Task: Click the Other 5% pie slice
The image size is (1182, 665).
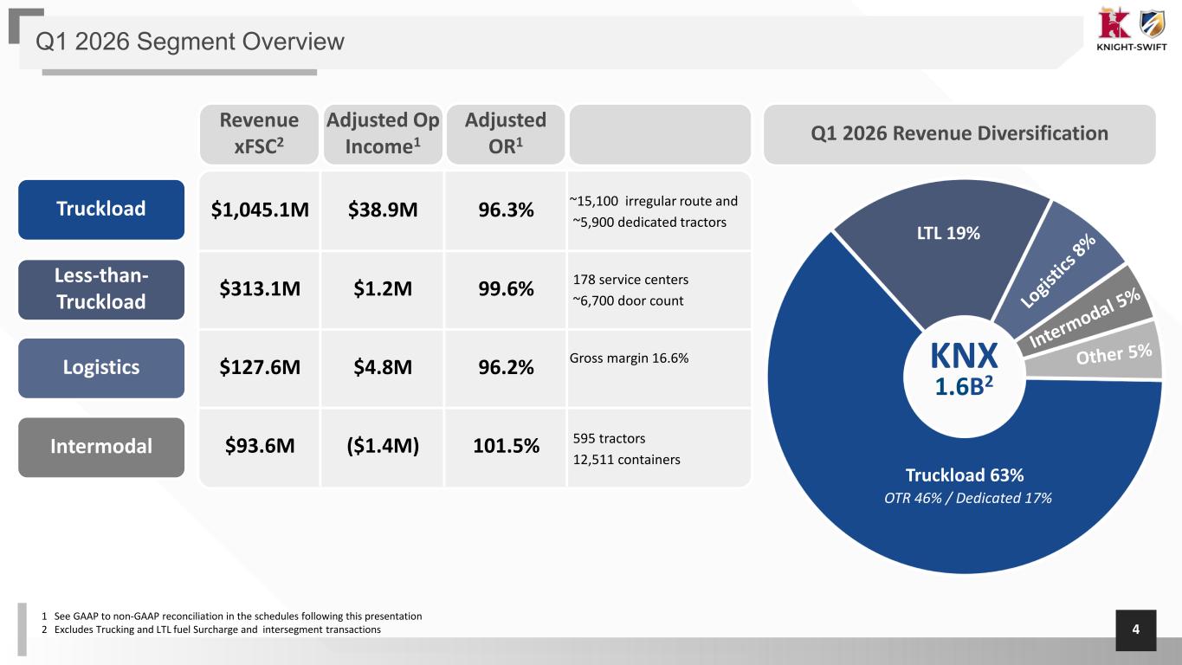Action: click(1113, 354)
